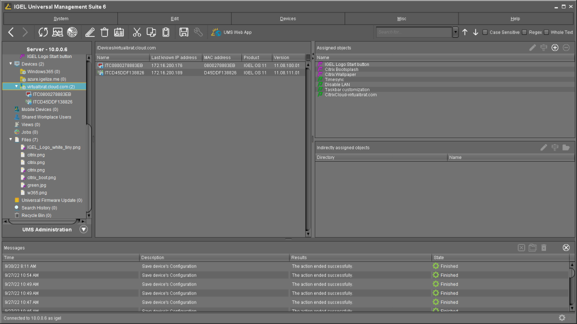Click the Refresh toolbar icon
This screenshot has width=577, height=324.
43,32
